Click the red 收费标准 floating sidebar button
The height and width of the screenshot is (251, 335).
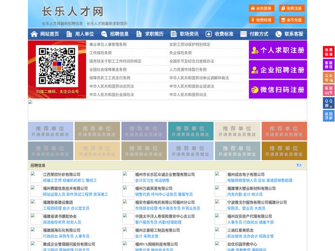328,52
